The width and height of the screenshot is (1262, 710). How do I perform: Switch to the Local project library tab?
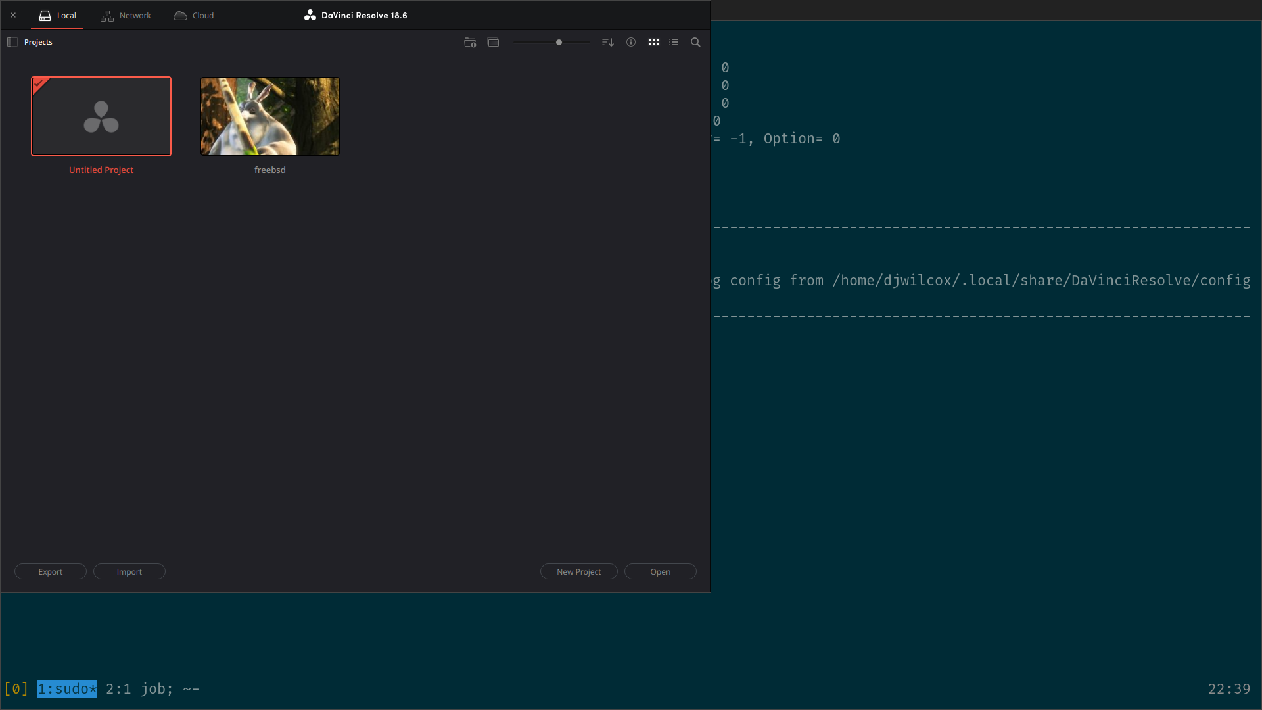(57, 15)
